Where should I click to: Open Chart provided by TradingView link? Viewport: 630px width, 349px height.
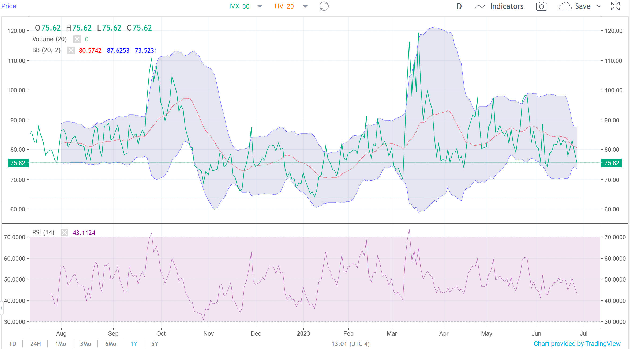coord(577,344)
